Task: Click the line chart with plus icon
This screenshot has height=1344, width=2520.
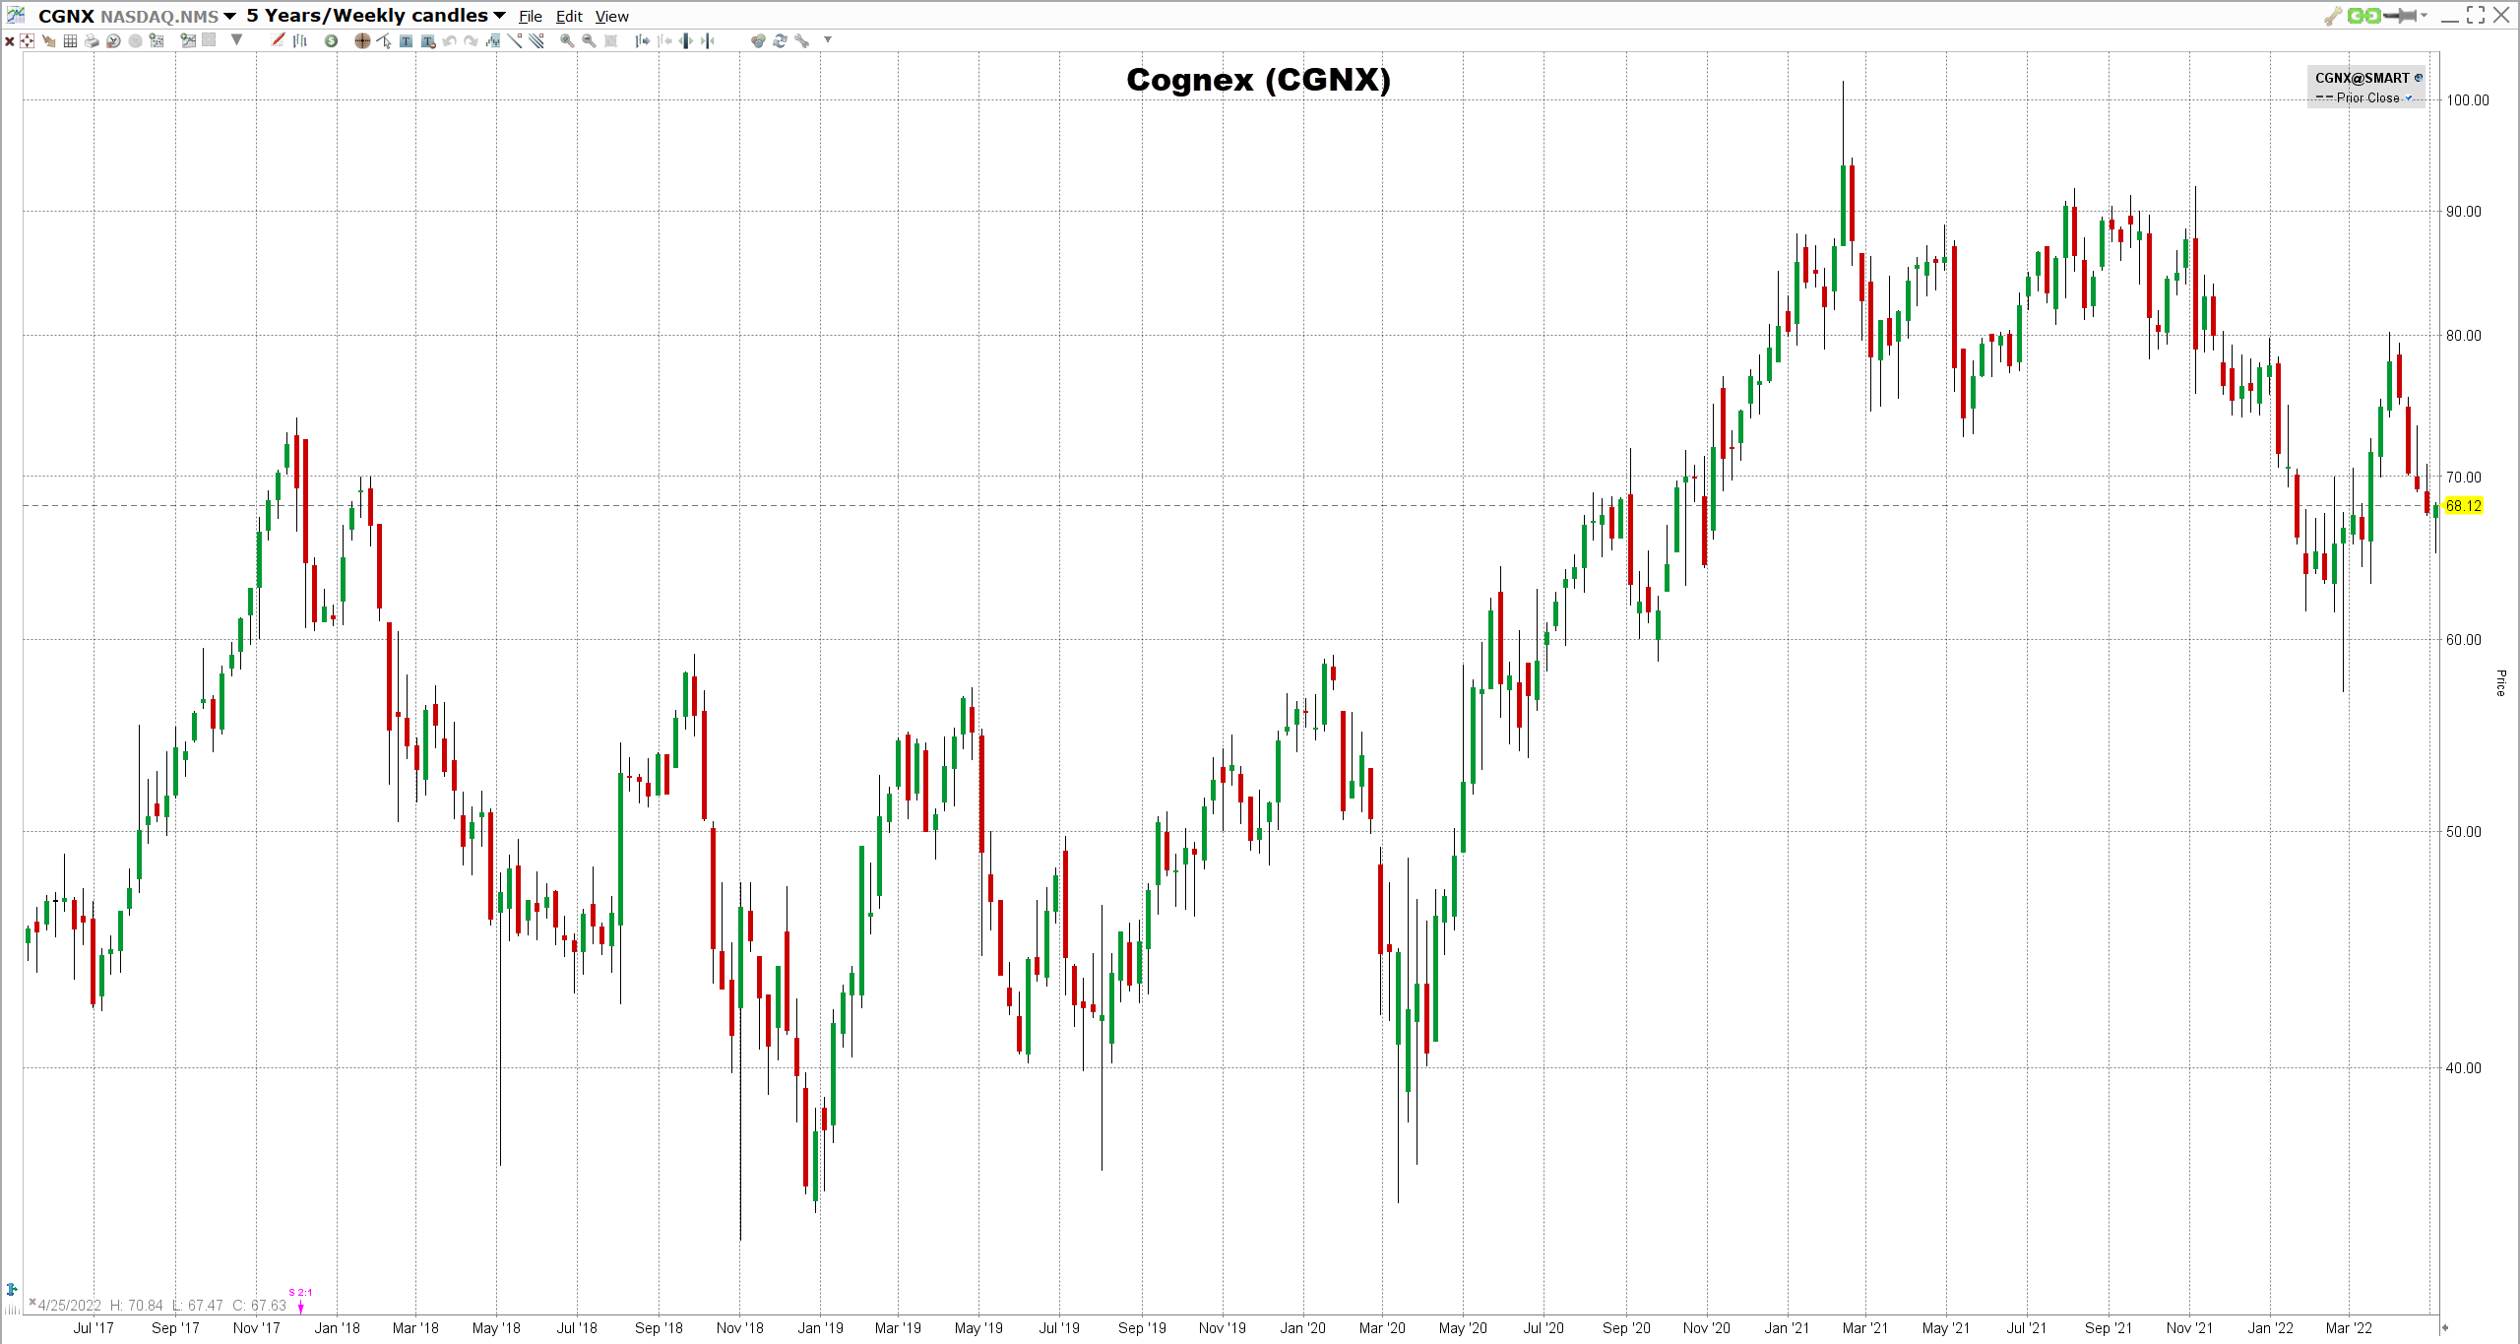Action: tap(188, 40)
